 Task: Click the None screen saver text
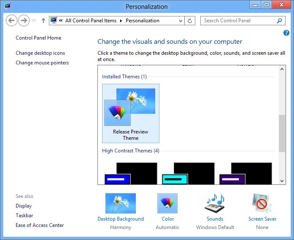[x=262, y=227]
